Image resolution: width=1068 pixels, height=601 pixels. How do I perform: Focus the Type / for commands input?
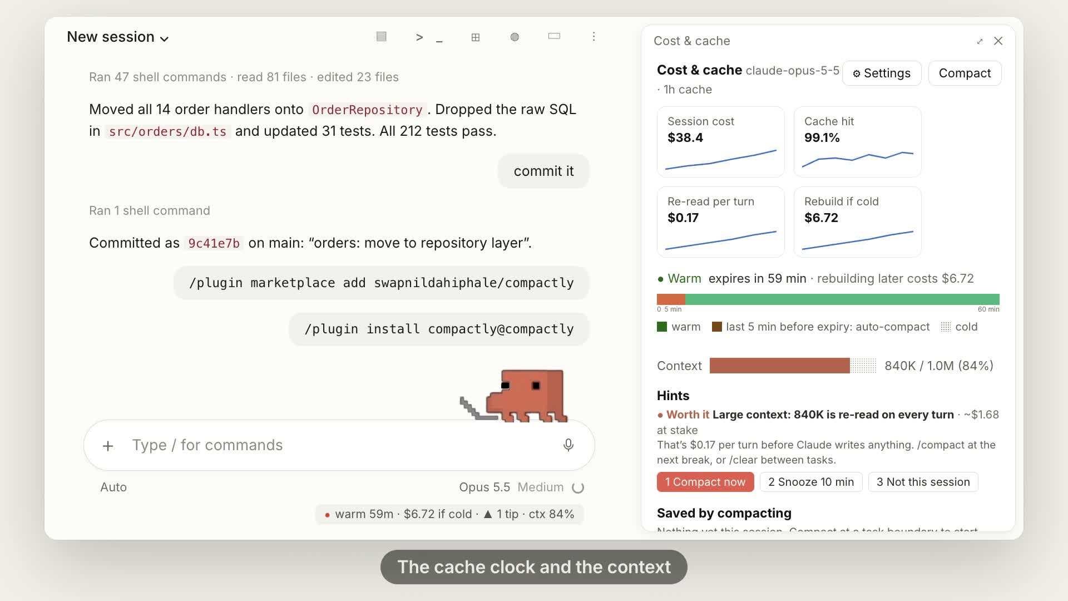click(x=339, y=445)
